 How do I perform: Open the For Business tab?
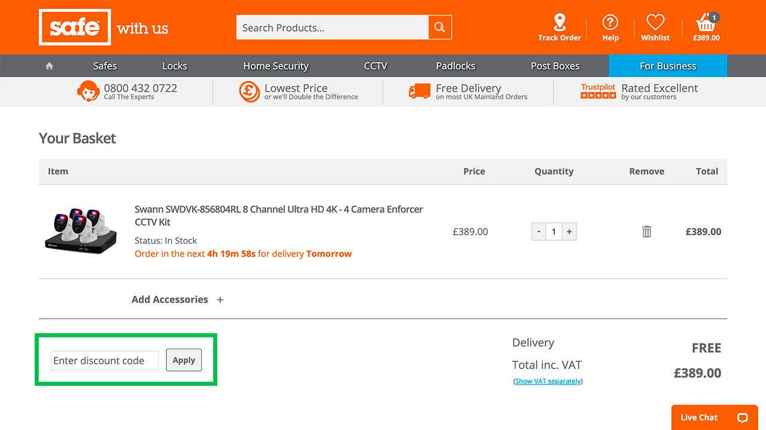tap(668, 66)
